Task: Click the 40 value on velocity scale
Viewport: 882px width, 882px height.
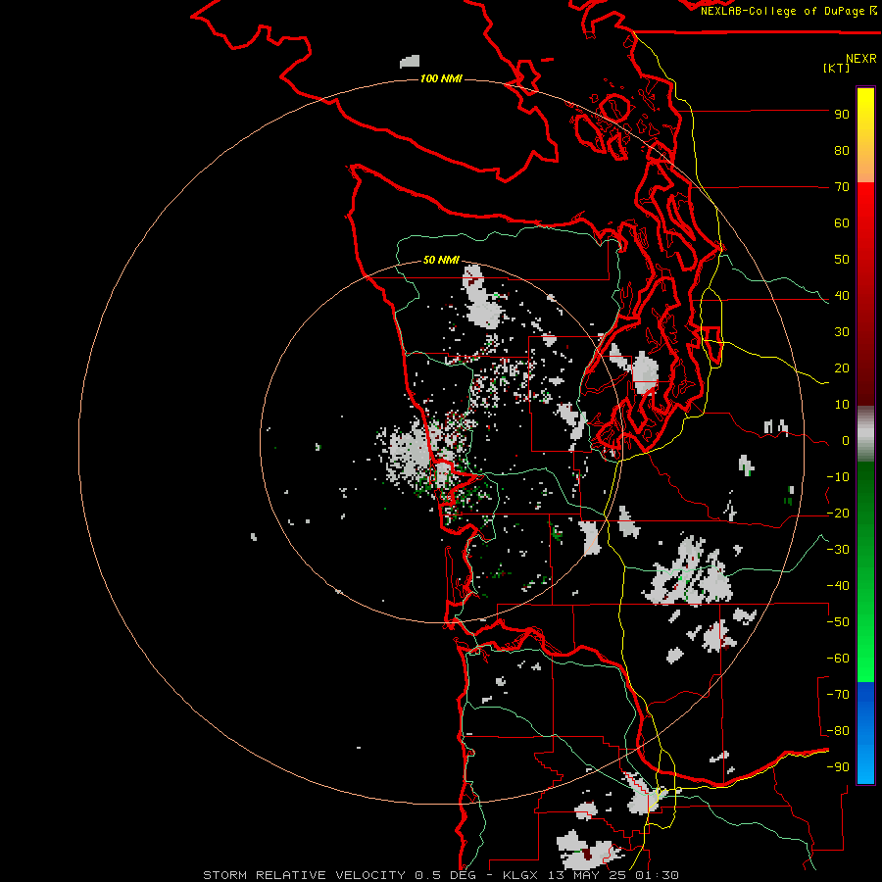Action: [x=842, y=295]
